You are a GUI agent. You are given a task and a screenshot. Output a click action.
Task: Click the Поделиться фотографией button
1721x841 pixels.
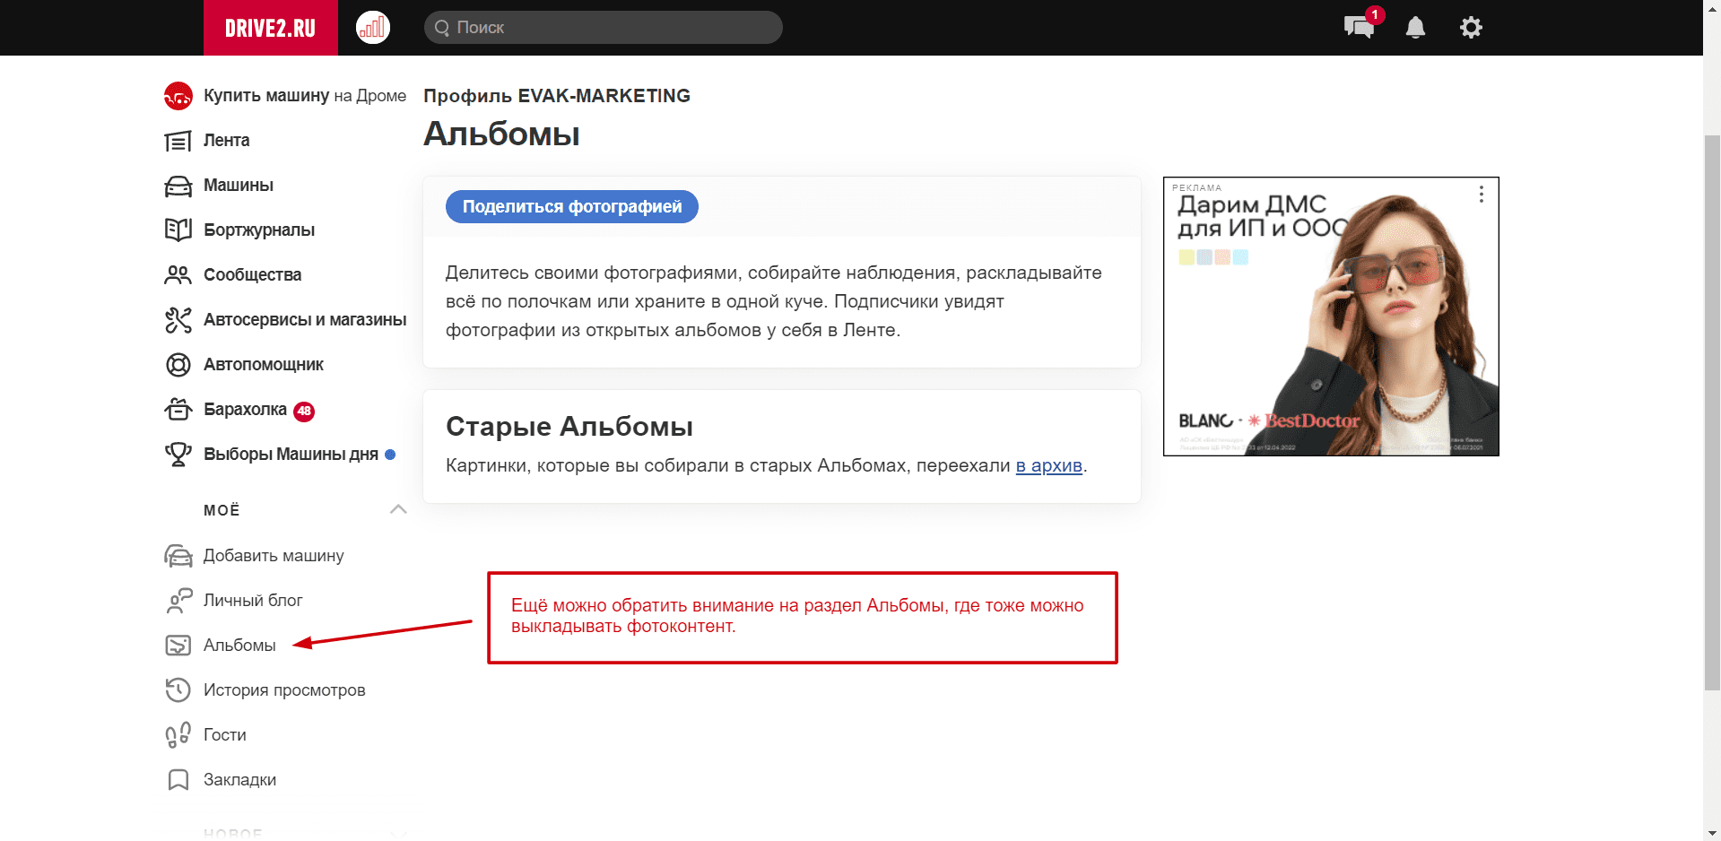[x=571, y=207]
